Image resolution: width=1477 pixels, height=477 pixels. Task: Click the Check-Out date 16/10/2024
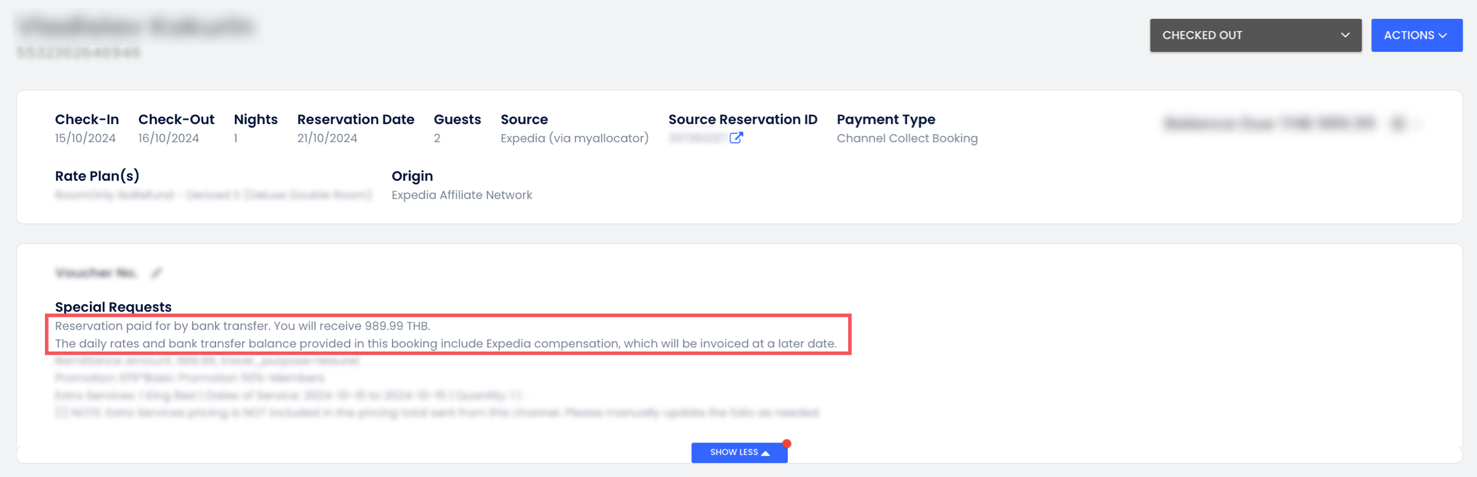point(168,138)
